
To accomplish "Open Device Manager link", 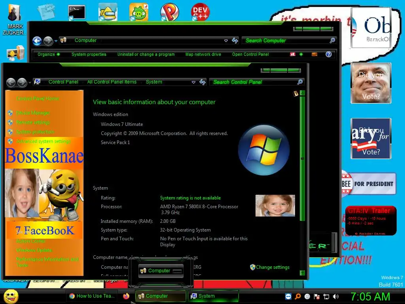I will pos(33,113).
